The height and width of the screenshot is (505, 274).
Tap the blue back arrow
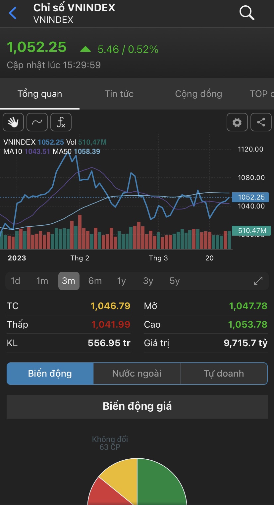13,14
